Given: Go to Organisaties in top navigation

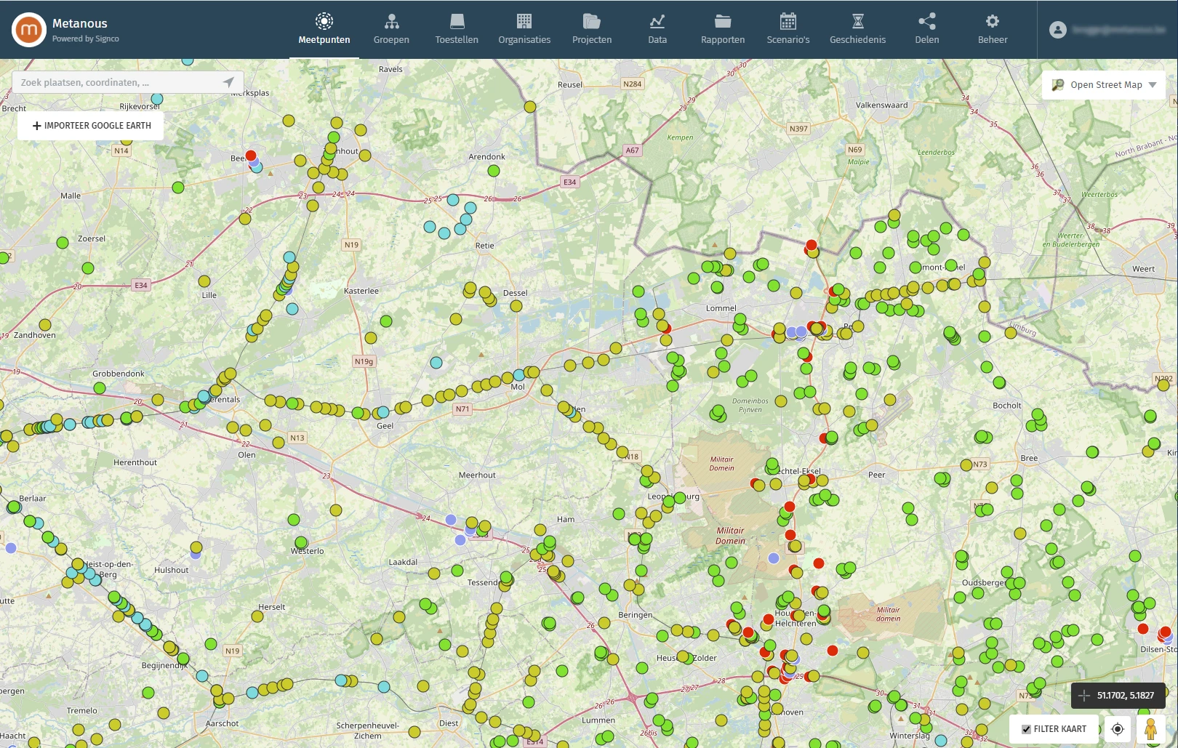Looking at the screenshot, I should pyautogui.click(x=524, y=30).
